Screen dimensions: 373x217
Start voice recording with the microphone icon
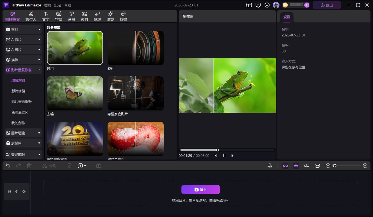click(270, 166)
